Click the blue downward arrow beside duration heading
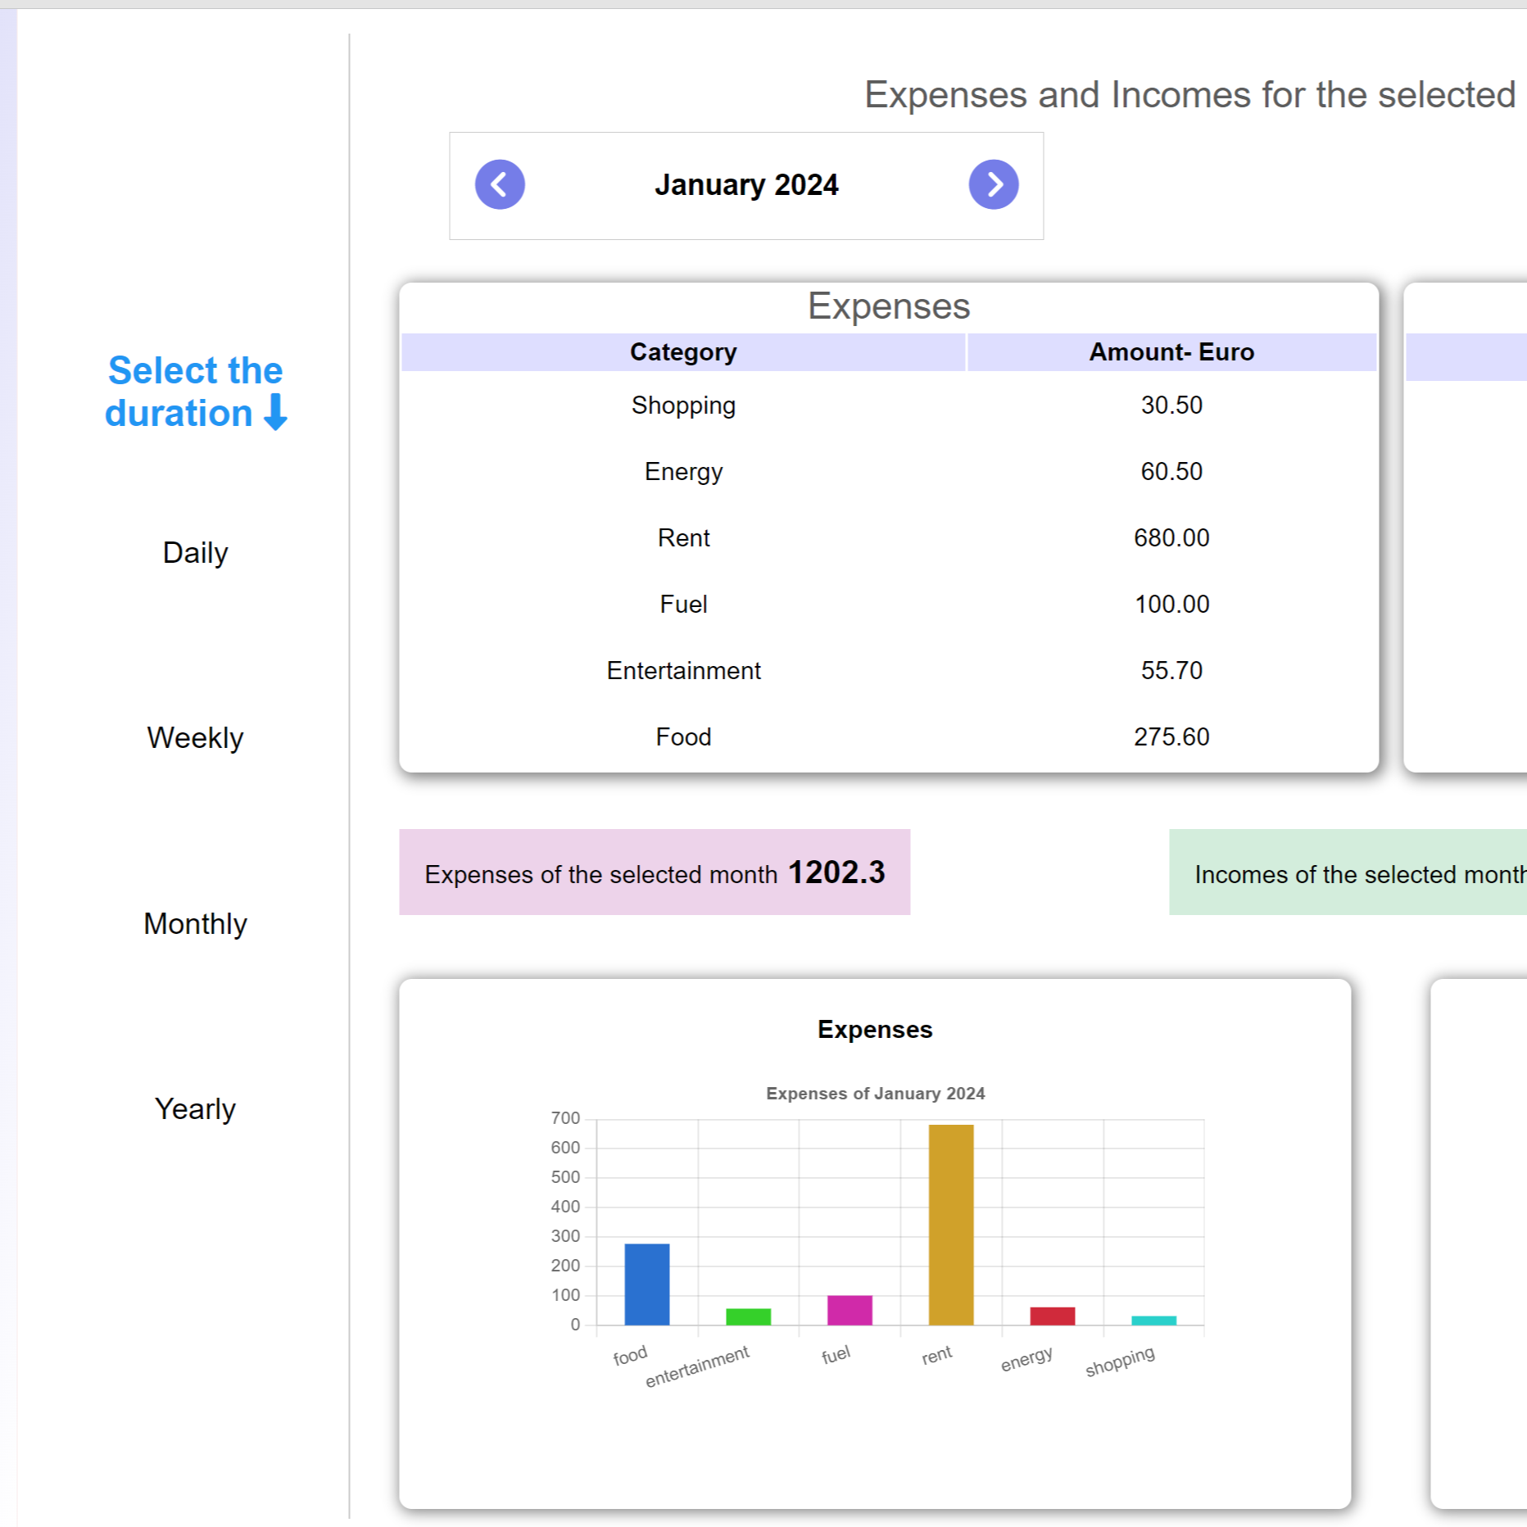The width and height of the screenshot is (1527, 1527). point(274,413)
